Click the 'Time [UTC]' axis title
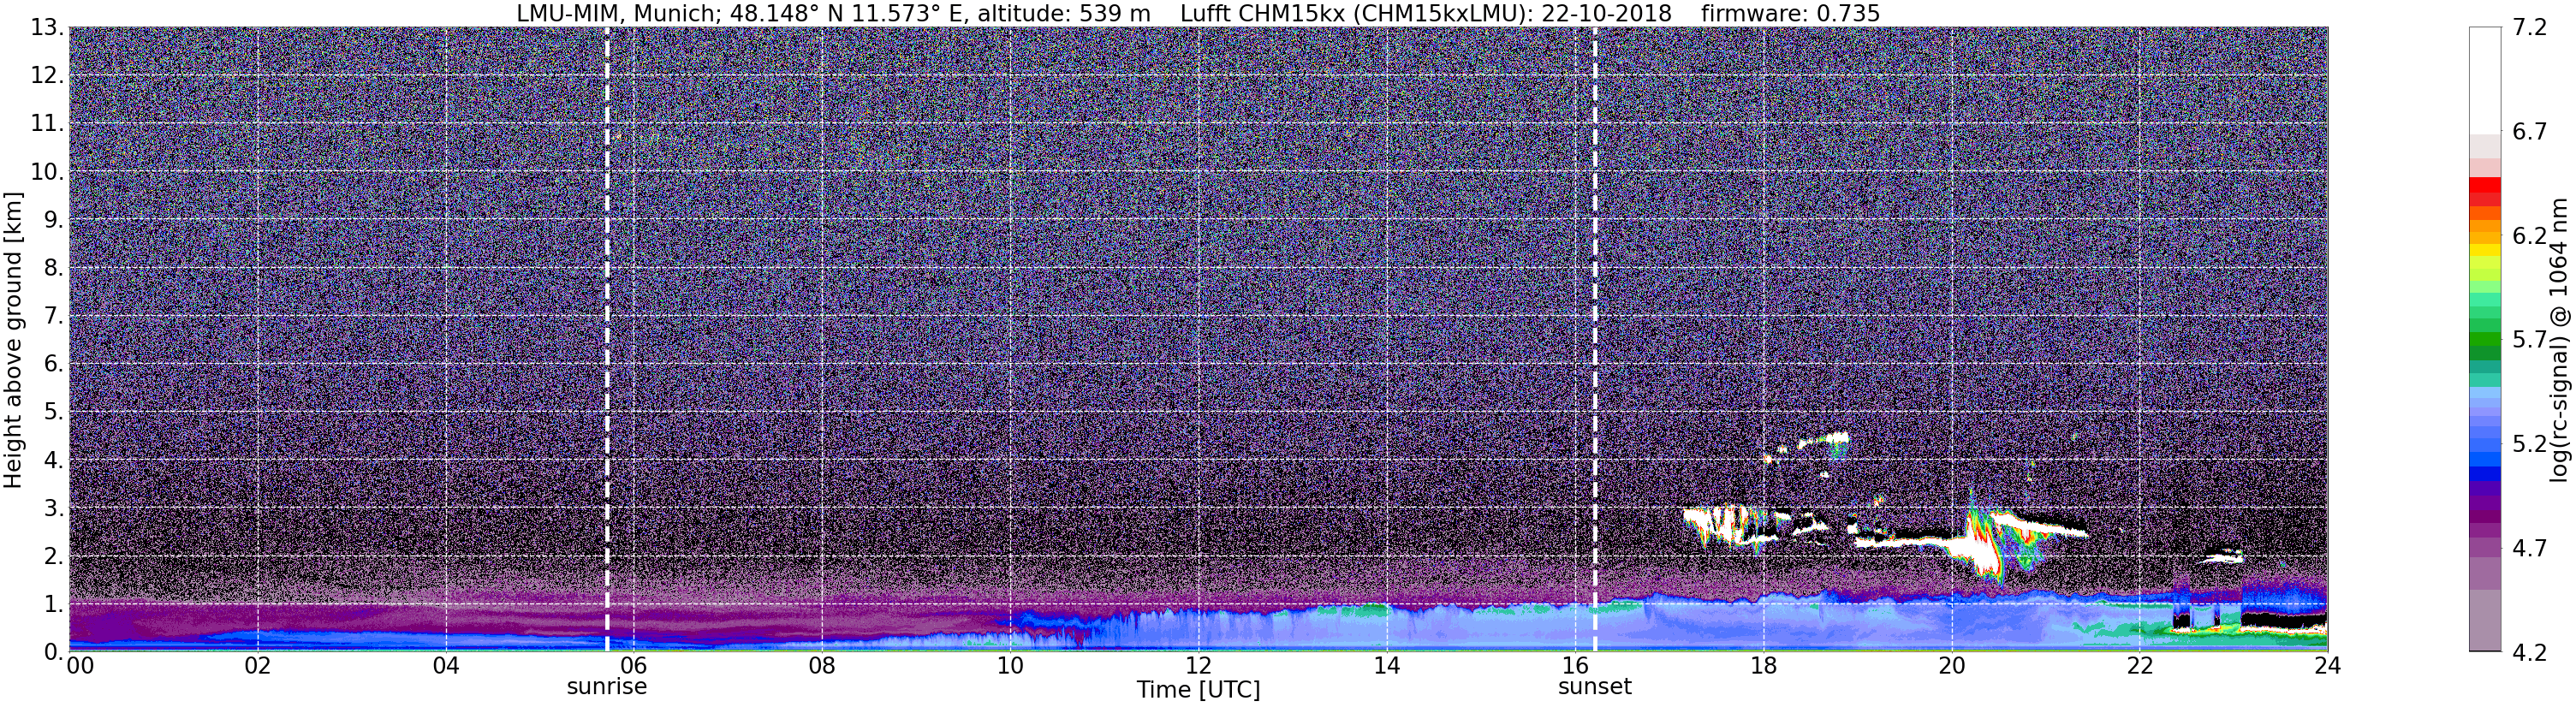 coord(1198,690)
